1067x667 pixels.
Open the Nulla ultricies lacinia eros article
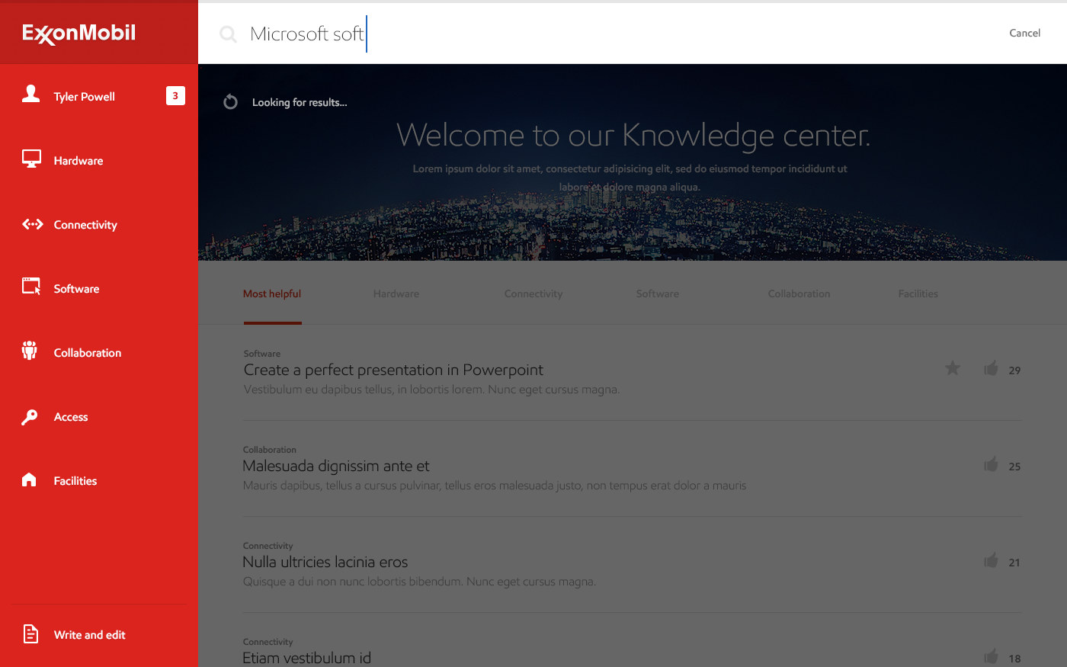(x=325, y=563)
